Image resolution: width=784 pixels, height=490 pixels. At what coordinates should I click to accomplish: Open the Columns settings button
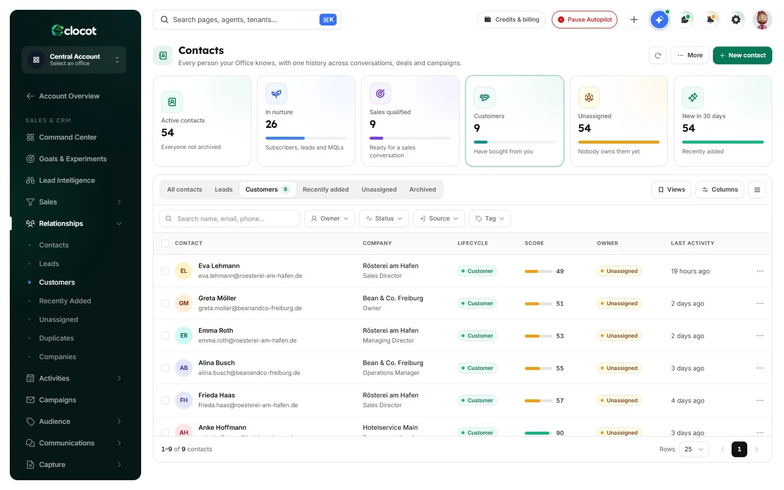pyautogui.click(x=720, y=190)
